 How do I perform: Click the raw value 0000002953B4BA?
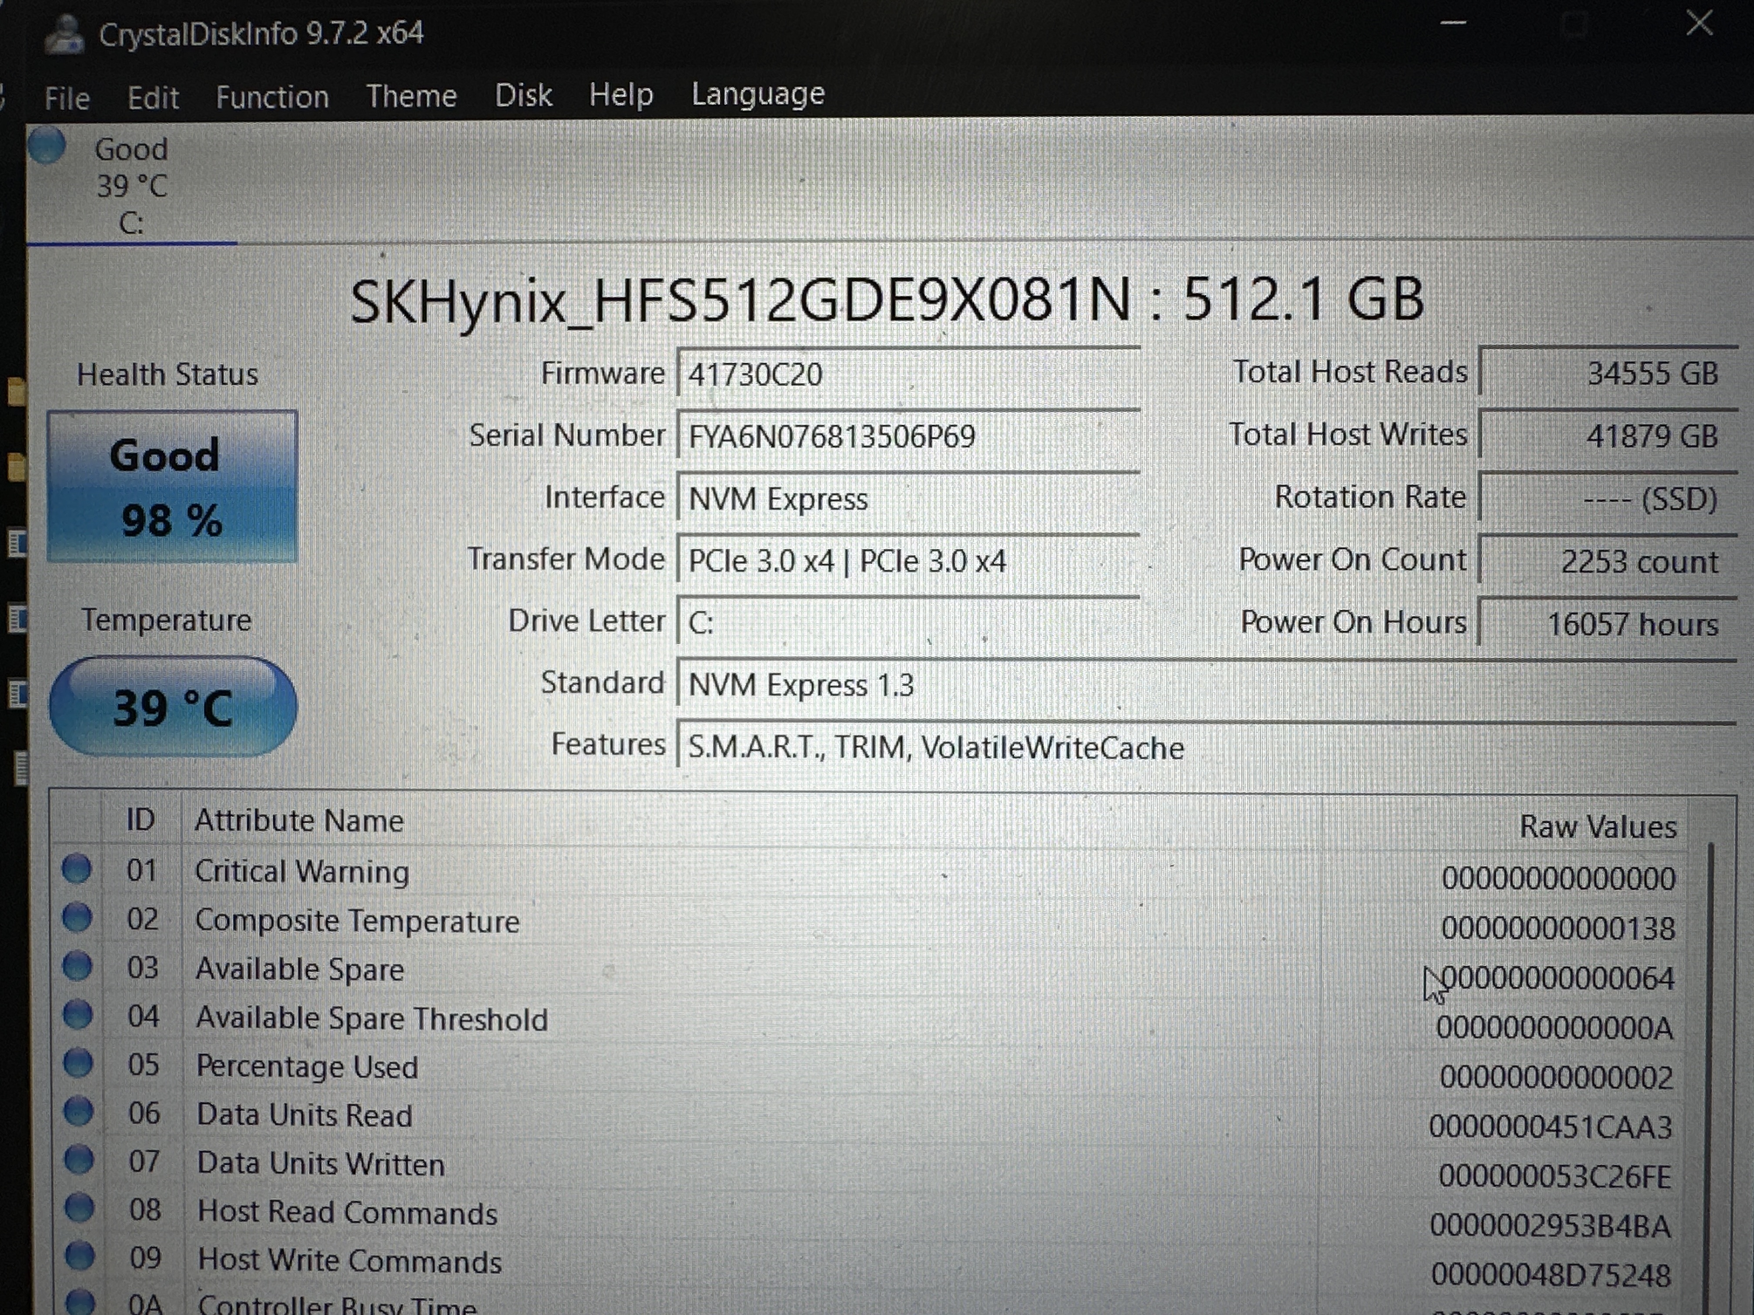click(x=1550, y=1225)
